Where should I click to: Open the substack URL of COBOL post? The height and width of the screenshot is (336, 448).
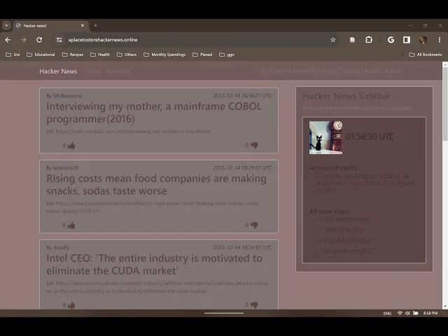(133, 132)
